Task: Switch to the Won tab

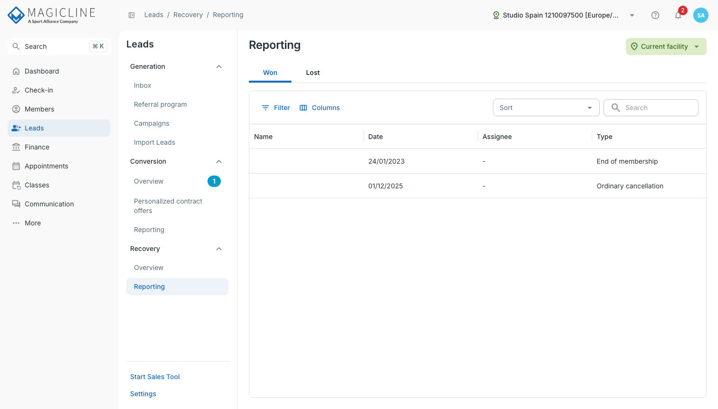Action: click(x=270, y=73)
